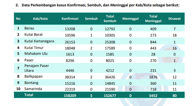Select the 'Mahakam Ulu' row name
The image size is (192, 106).
tap(36, 54)
